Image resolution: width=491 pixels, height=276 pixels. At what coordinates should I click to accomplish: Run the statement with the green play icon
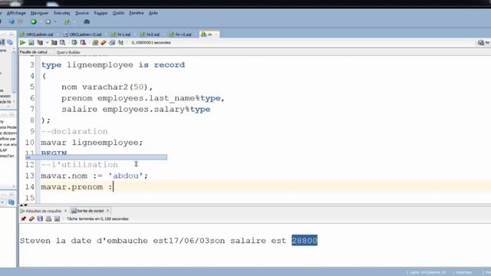(22, 43)
